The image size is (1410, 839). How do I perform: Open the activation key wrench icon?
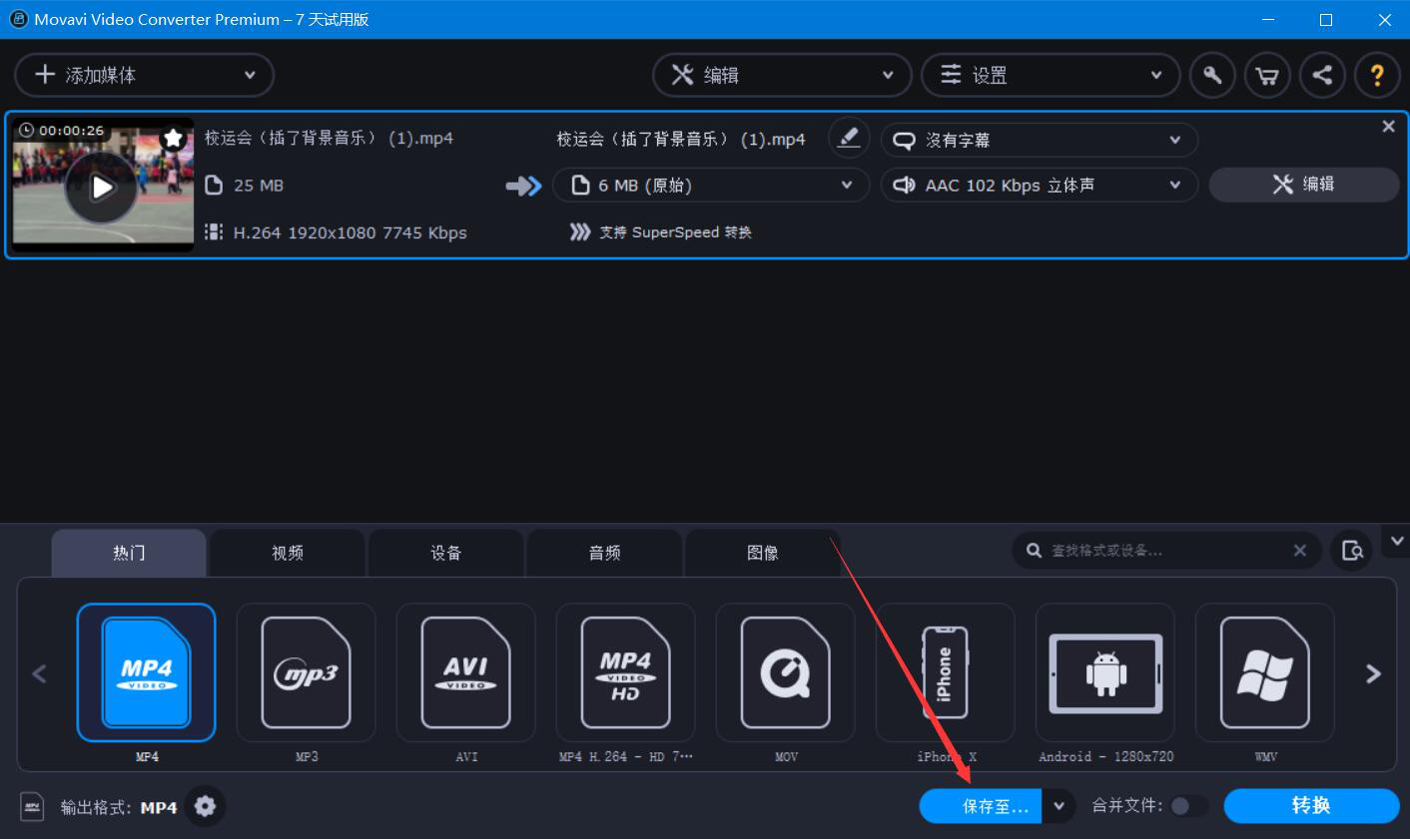tap(1212, 76)
